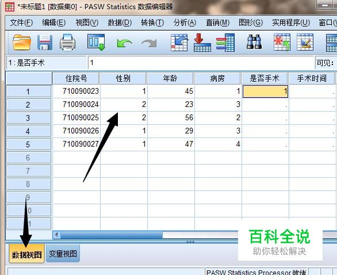Click cell 710090025 in 住院号

76,117
